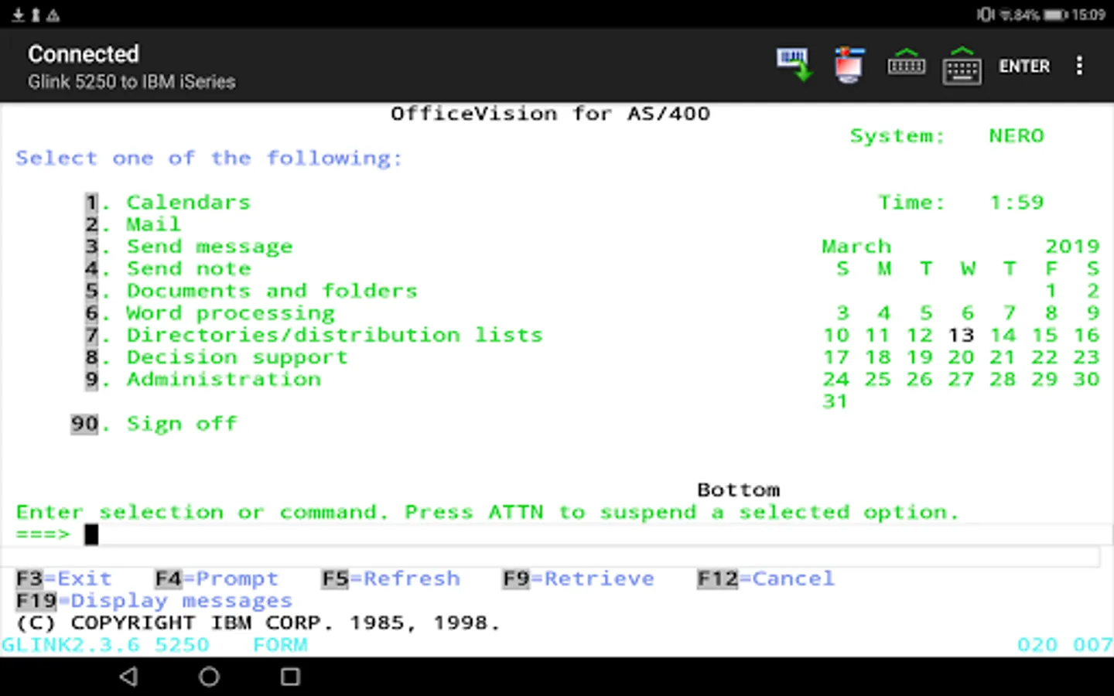Tap the battery icon in status bar
The width and height of the screenshot is (1114, 696).
point(1055,15)
